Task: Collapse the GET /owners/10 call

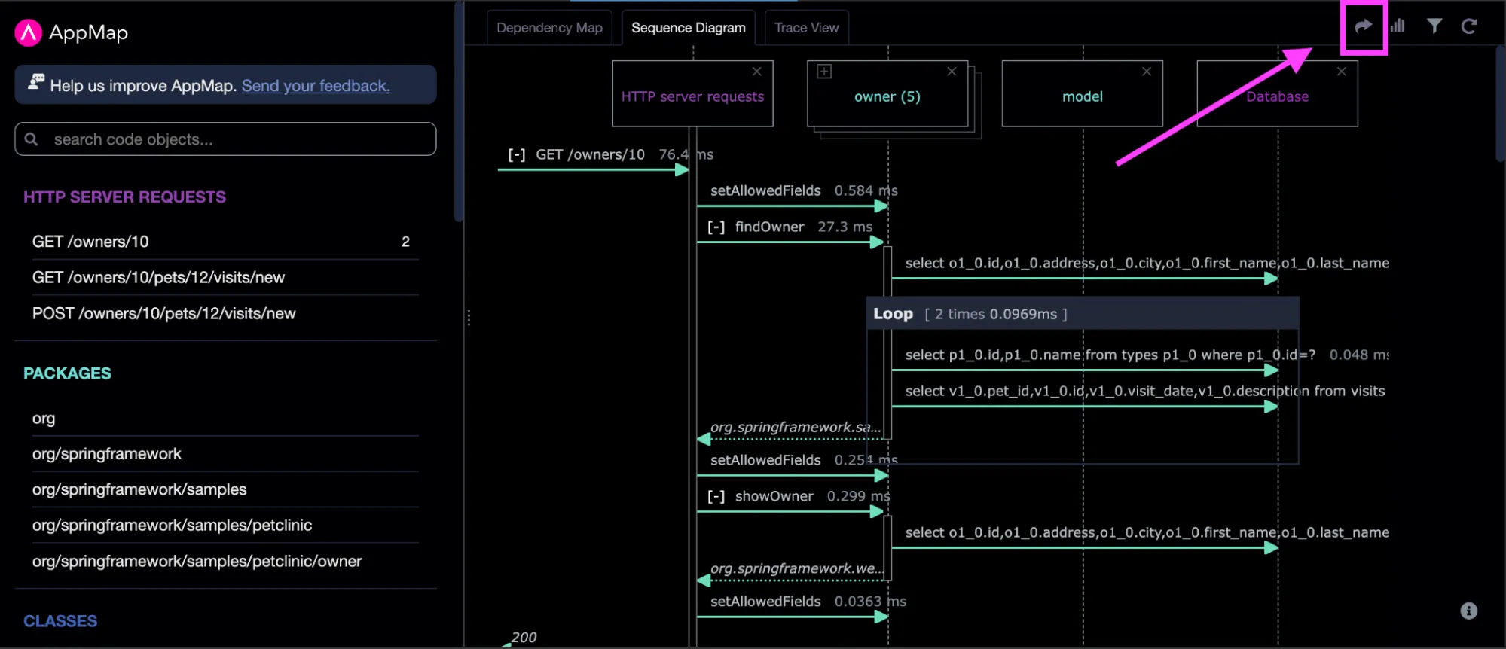Action: point(517,154)
